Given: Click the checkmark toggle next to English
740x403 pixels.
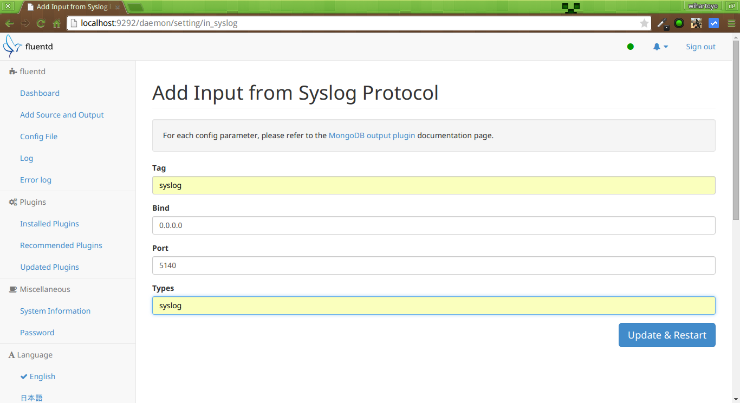Looking at the screenshot, I should point(23,376).
